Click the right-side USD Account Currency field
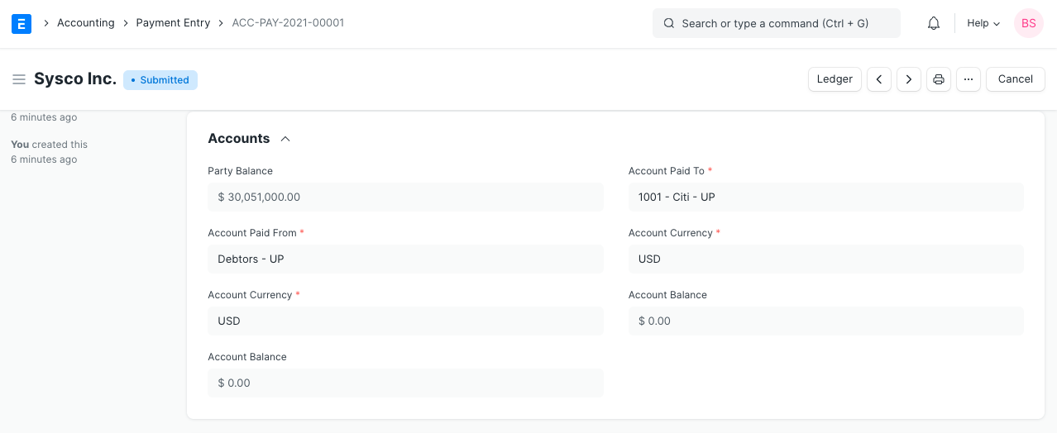 (x=825, y=259)
